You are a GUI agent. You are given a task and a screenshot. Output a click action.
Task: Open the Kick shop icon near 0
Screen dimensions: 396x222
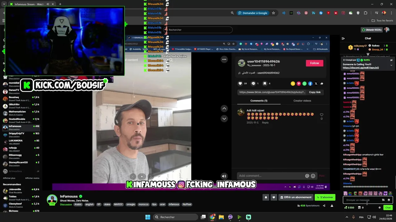click(x=359, y=208)
